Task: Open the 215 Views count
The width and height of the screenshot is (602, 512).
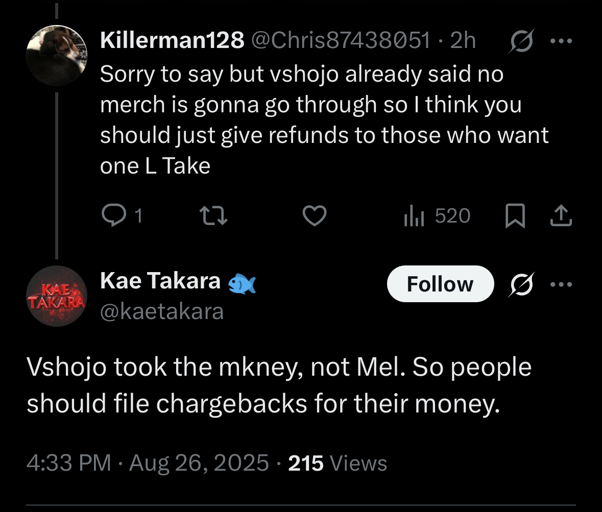Action: point(338,463)
